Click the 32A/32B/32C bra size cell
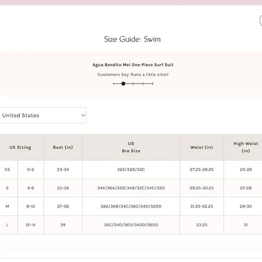 pyautogui.click(x=131, y=169)
